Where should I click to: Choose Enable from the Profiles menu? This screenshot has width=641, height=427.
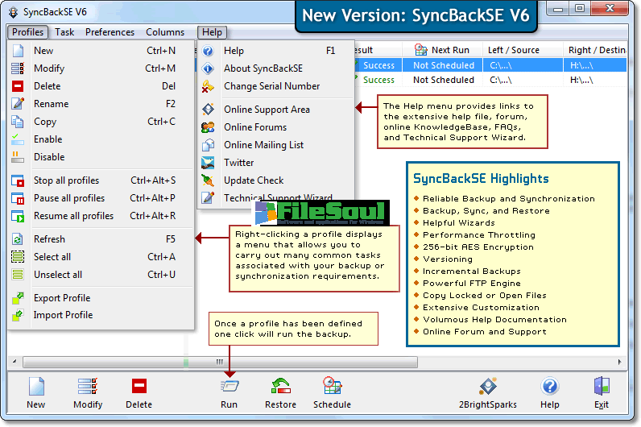point(101,139)
